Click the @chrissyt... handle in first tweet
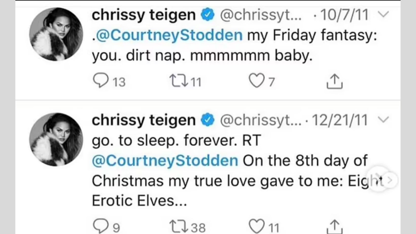The image size is (416, 234). tap(261, 15)
